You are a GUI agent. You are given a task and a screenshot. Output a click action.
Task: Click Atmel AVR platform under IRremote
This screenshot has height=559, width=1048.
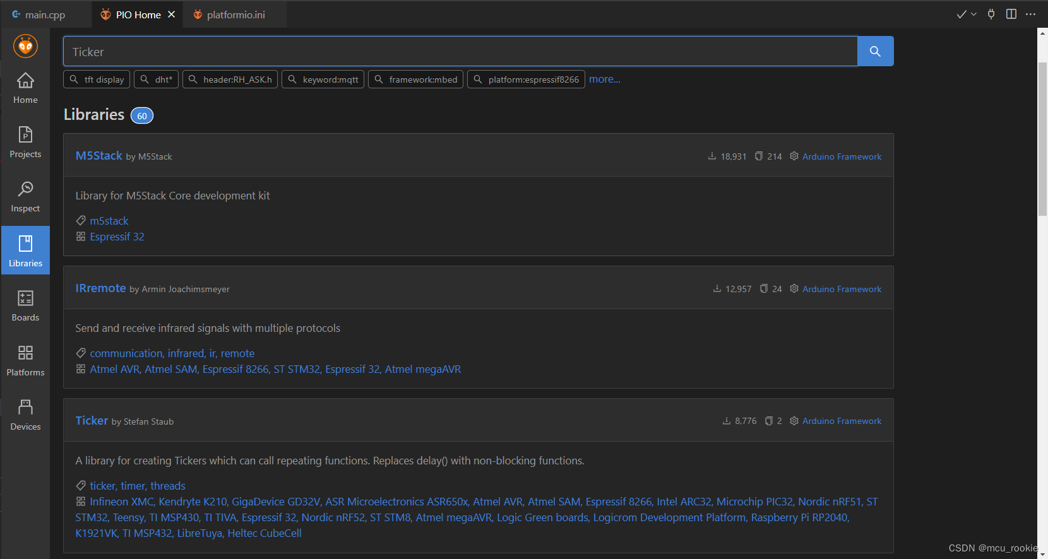114,369
